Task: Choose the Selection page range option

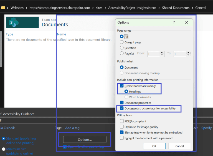Action: tap(122, 48)
